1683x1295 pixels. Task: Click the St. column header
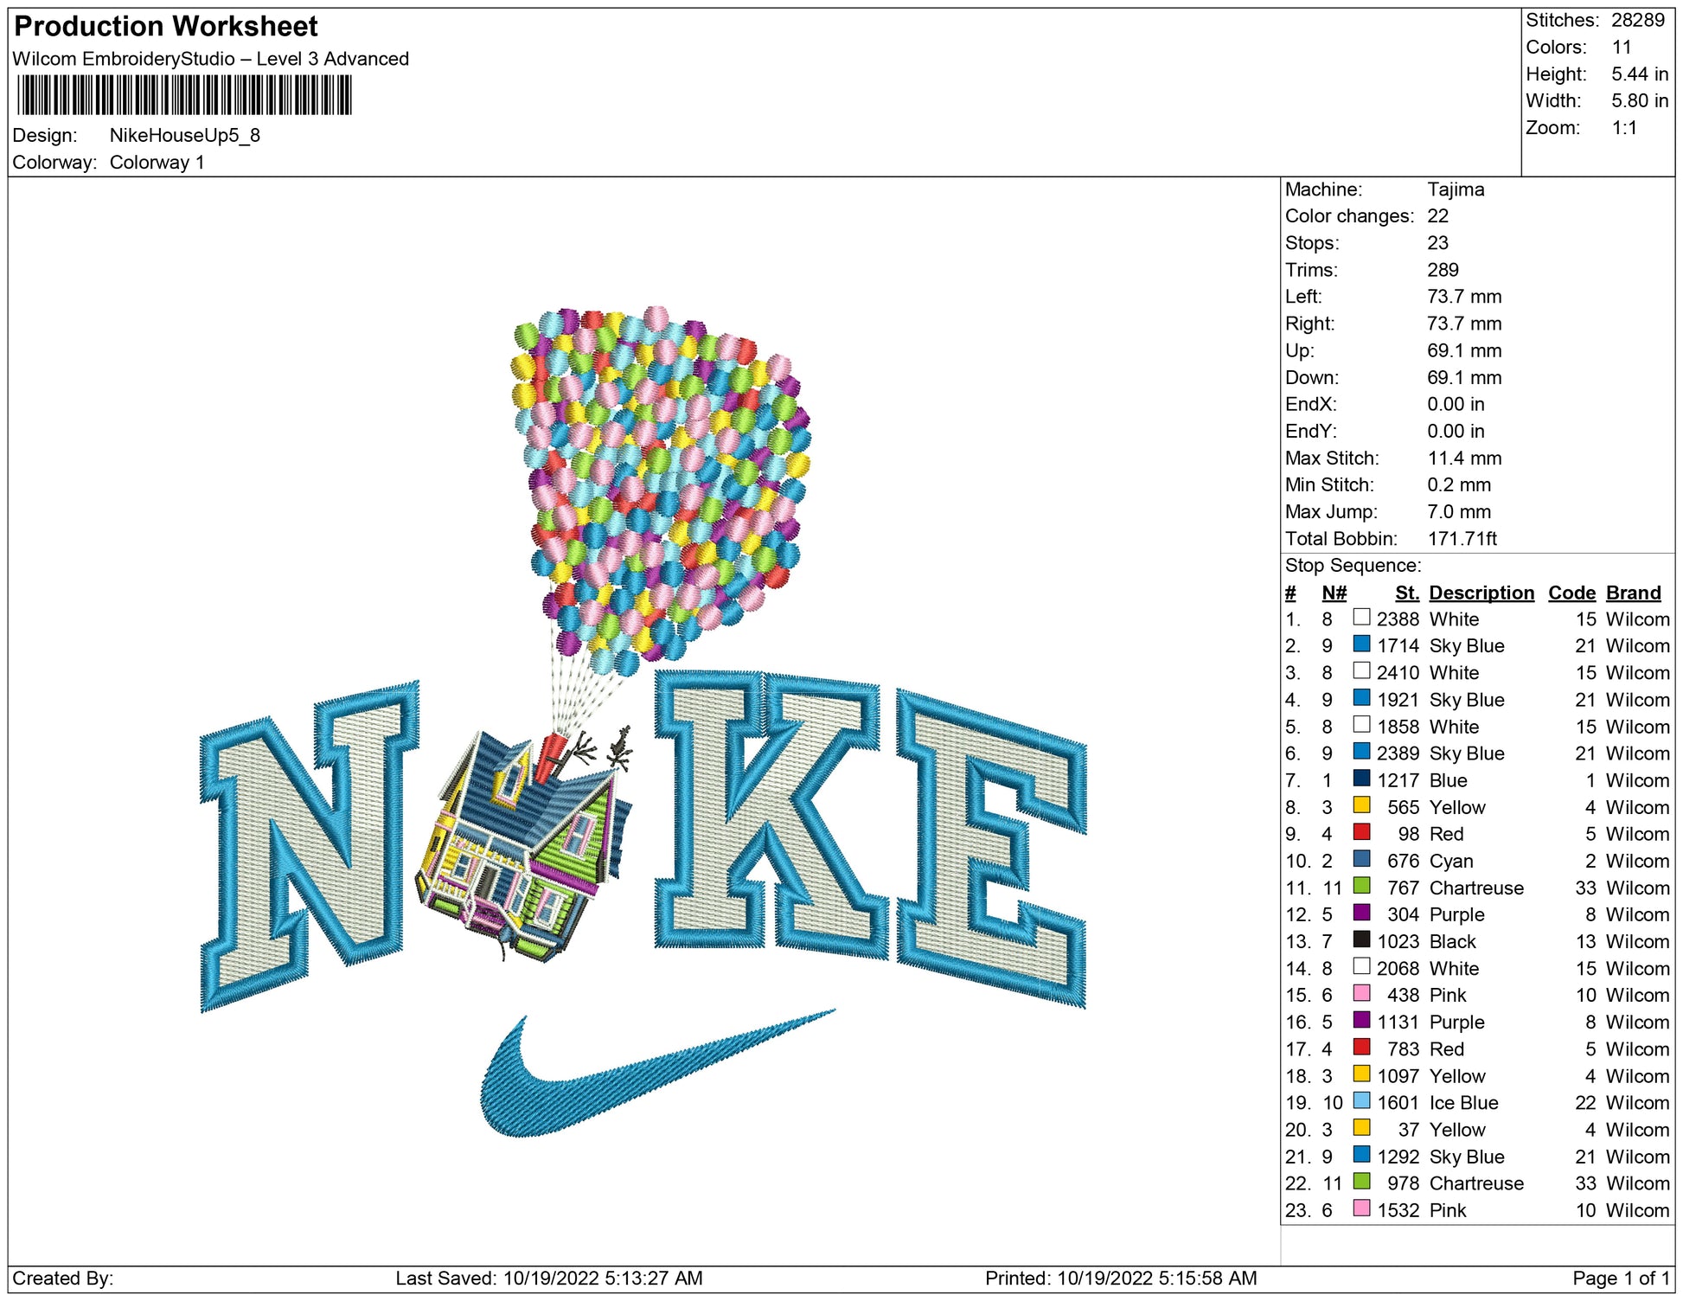point(1406,593)
